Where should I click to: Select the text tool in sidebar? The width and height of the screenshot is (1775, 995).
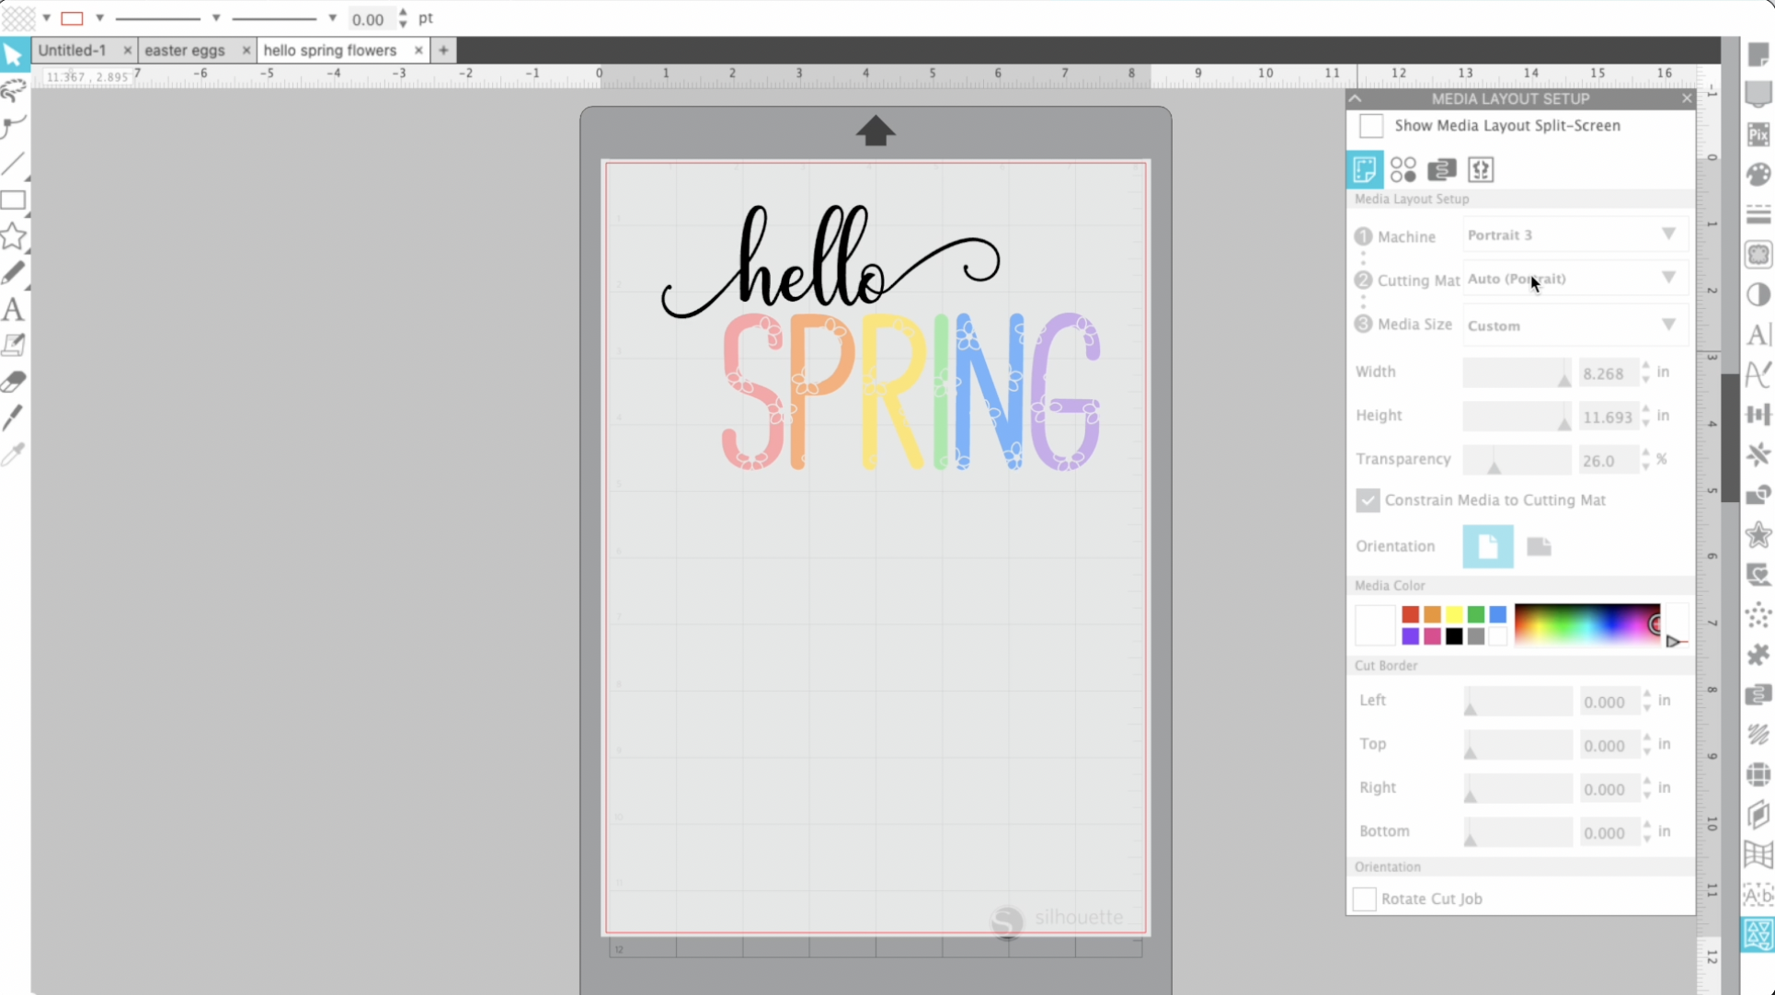[14, 310]
